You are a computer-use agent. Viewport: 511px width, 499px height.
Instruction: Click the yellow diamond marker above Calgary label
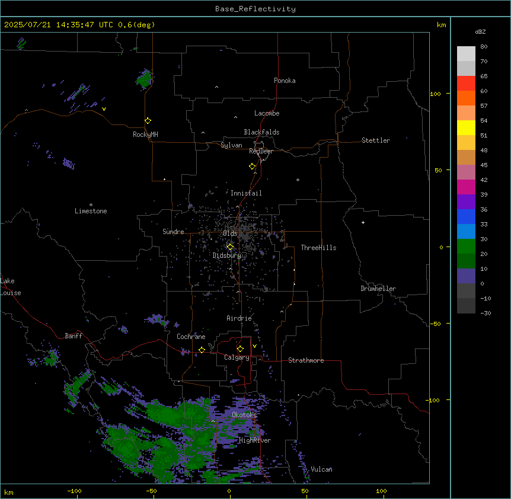pos(240,349)
